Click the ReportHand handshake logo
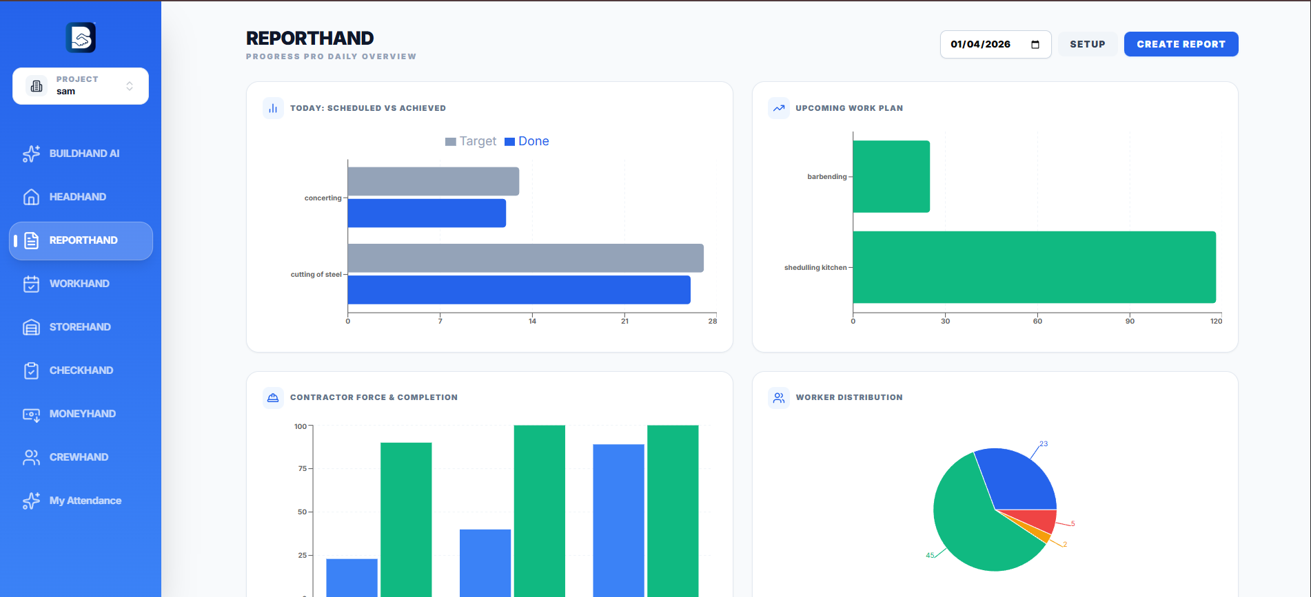This screenshot has width=1311, height=597. (81, 38)
